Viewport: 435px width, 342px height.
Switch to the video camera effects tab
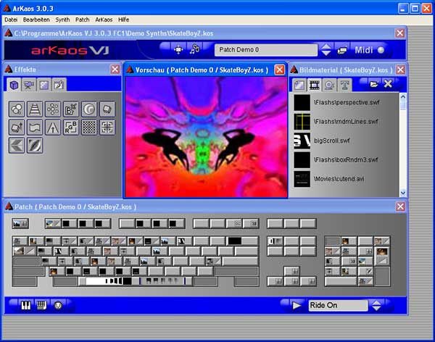(29, 85)
